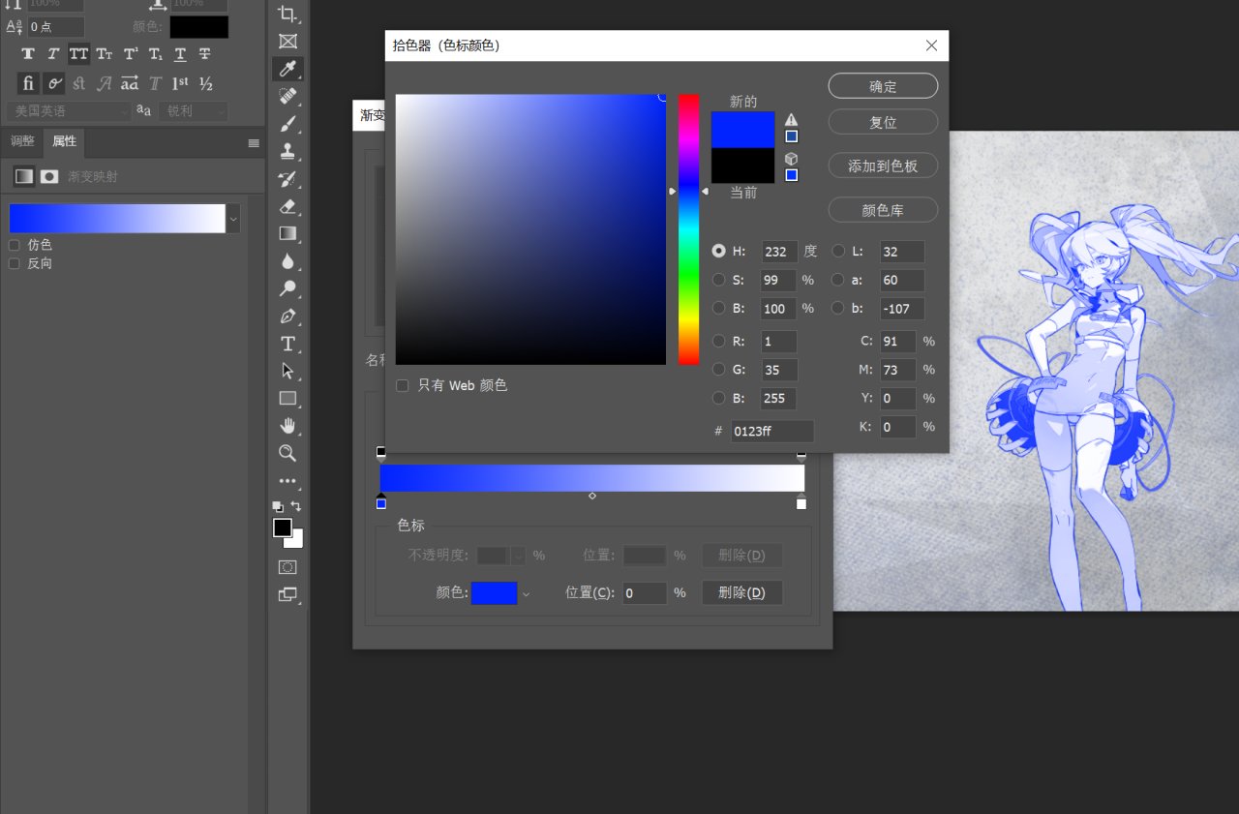Apply Superscript text style
Screen dimensions: 1239x814
click(130, 54)
